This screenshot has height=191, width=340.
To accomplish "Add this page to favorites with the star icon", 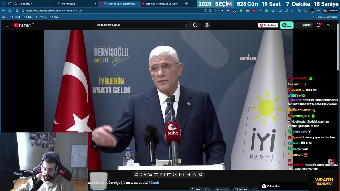I will (215, 11).
